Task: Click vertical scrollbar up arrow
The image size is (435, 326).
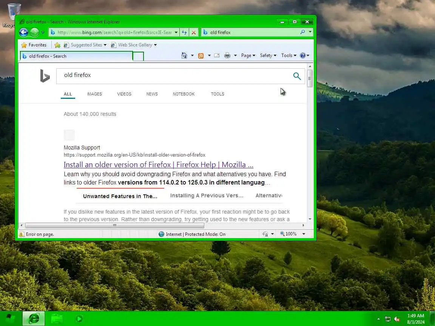Action: [310, 66]
